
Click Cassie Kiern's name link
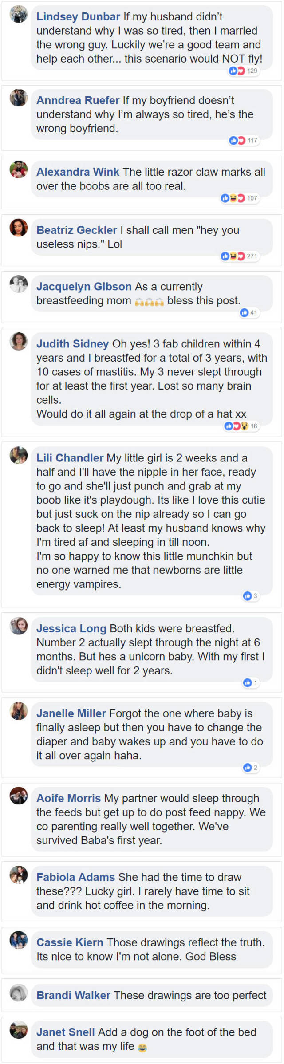click(x=70, y=942)
